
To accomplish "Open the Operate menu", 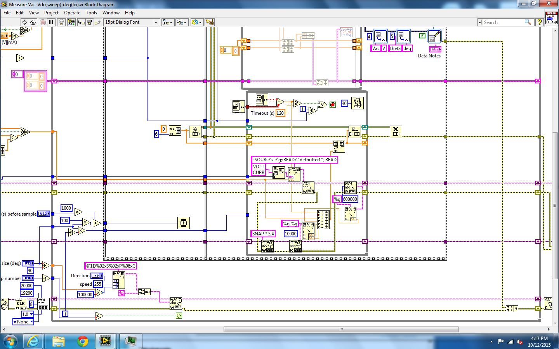I will [x=72, y=13].
